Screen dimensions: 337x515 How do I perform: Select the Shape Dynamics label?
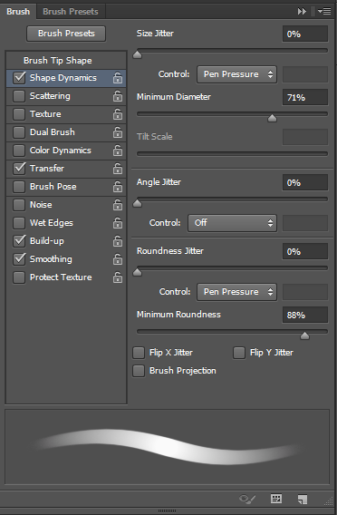click(63, 78)
